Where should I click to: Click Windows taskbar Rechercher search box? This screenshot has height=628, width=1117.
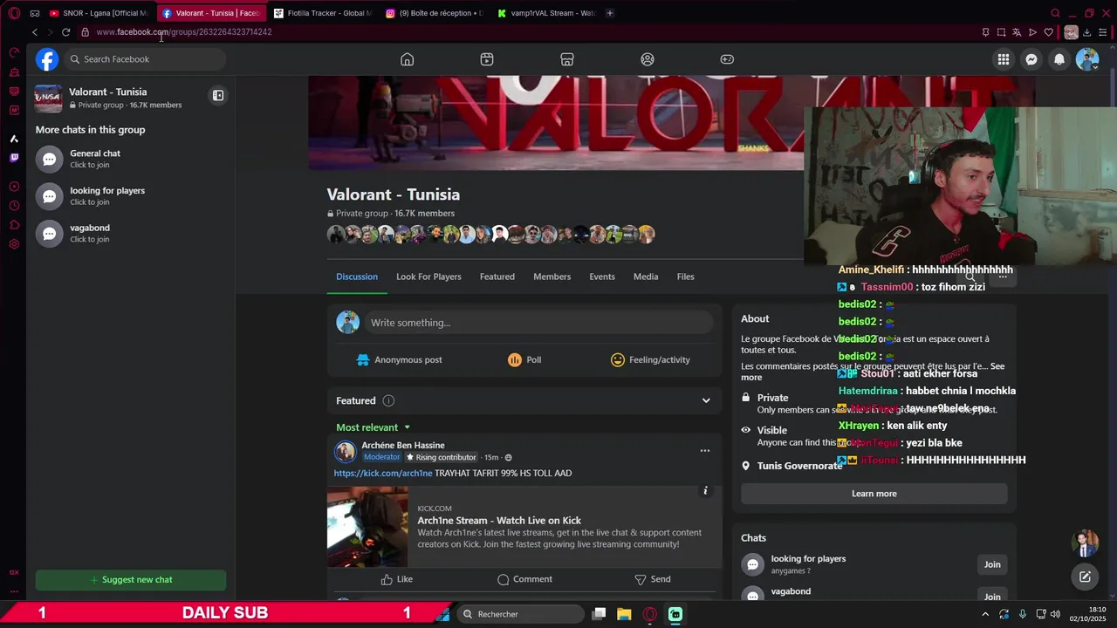[520, 614]
